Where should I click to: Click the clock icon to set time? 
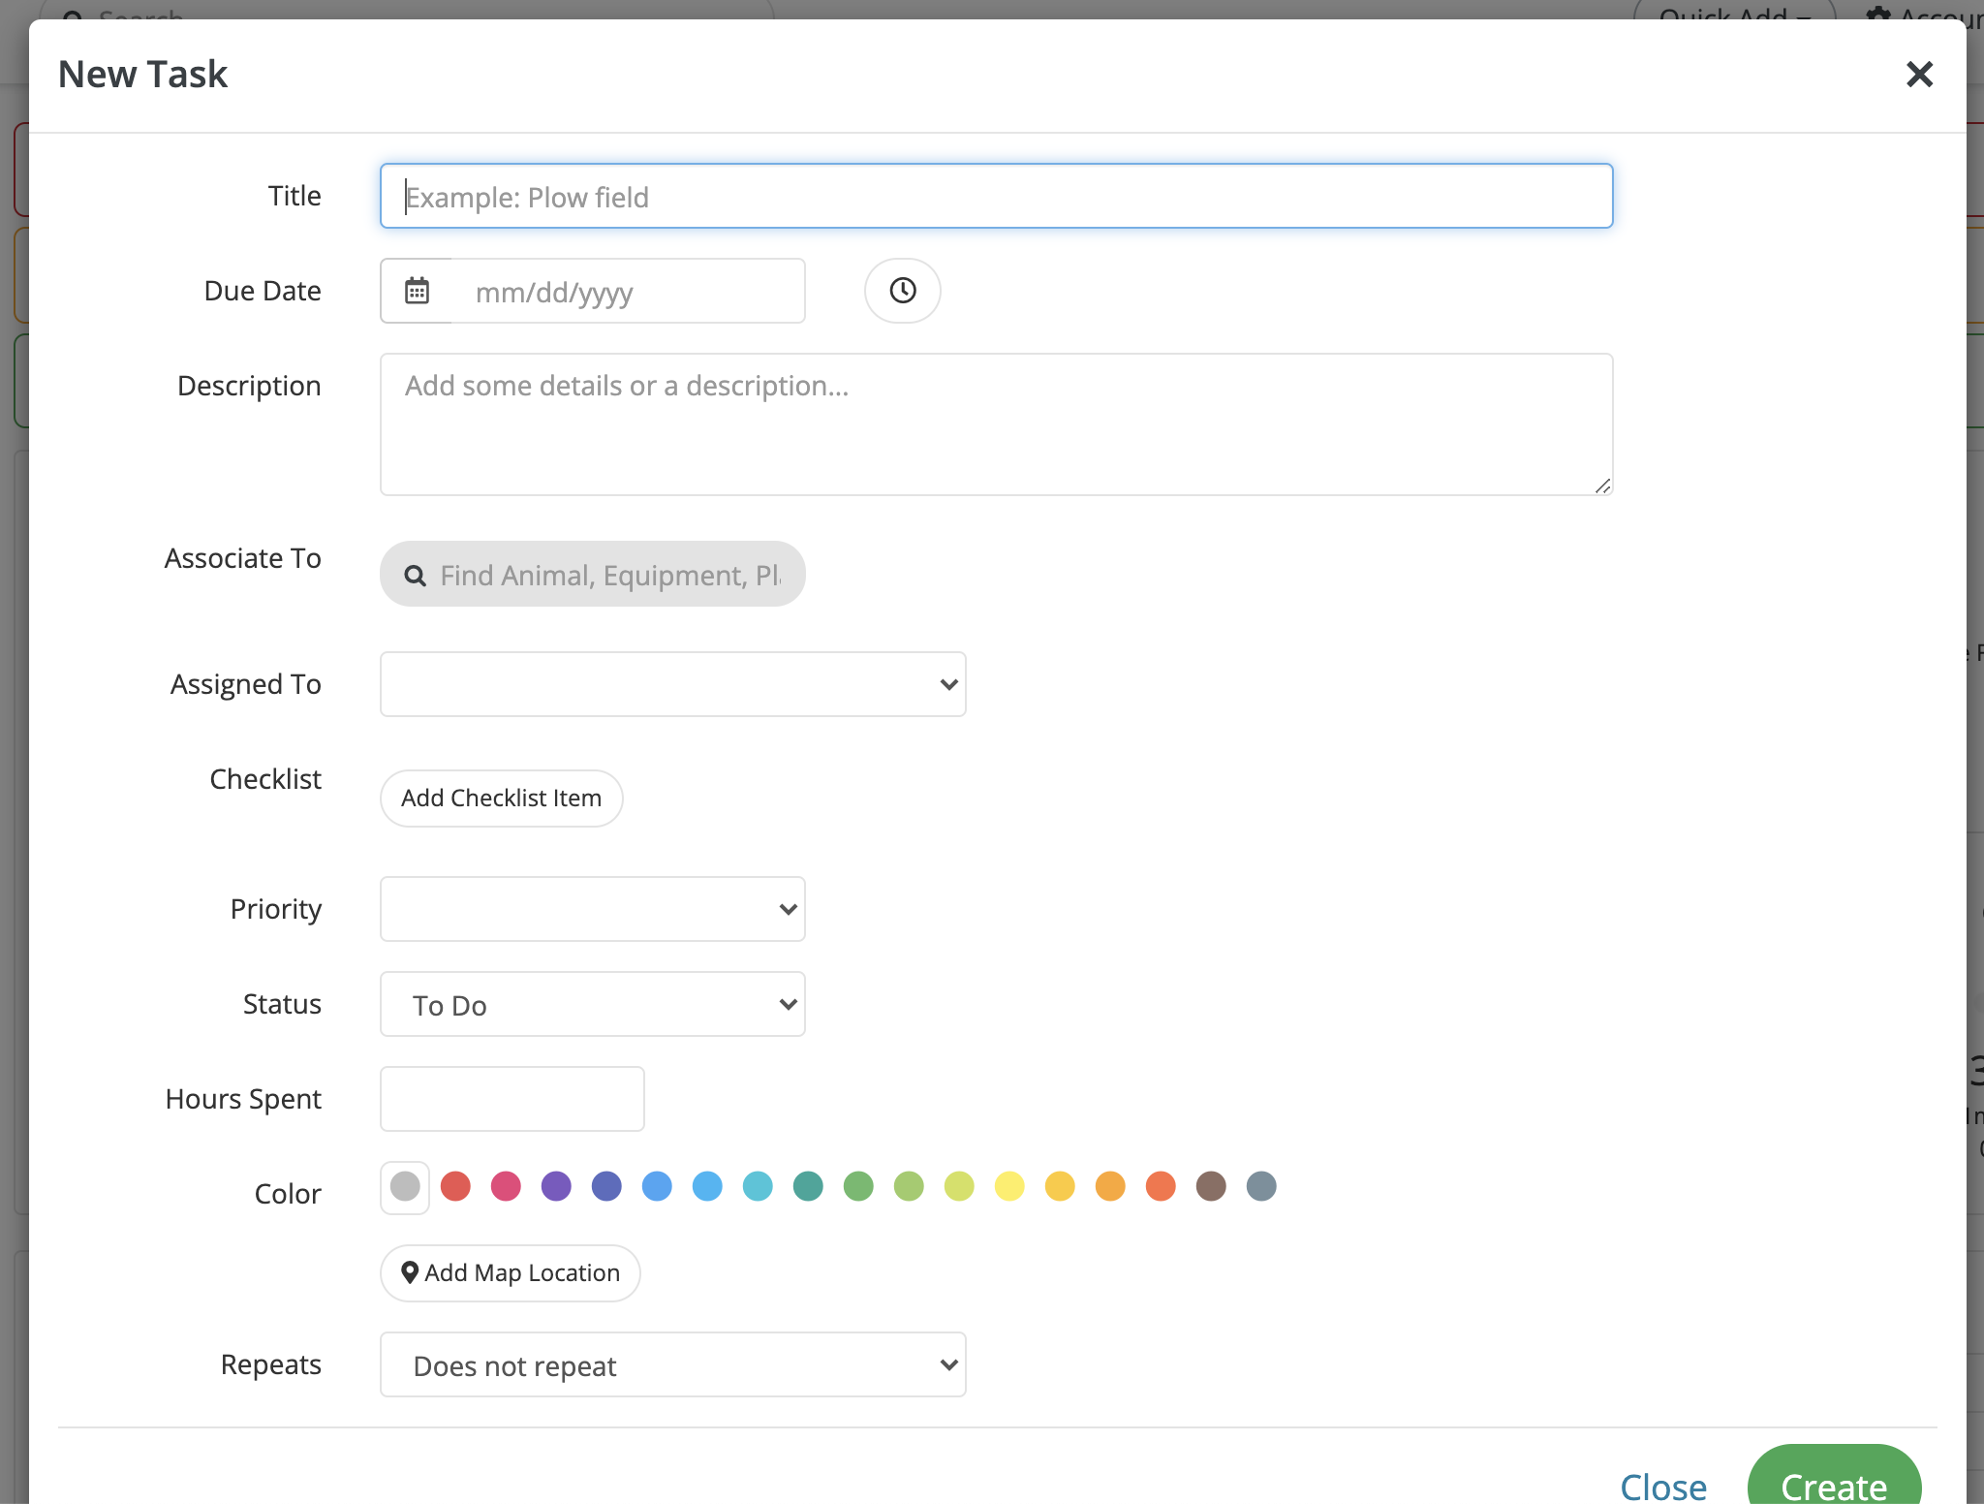point(902,291)
